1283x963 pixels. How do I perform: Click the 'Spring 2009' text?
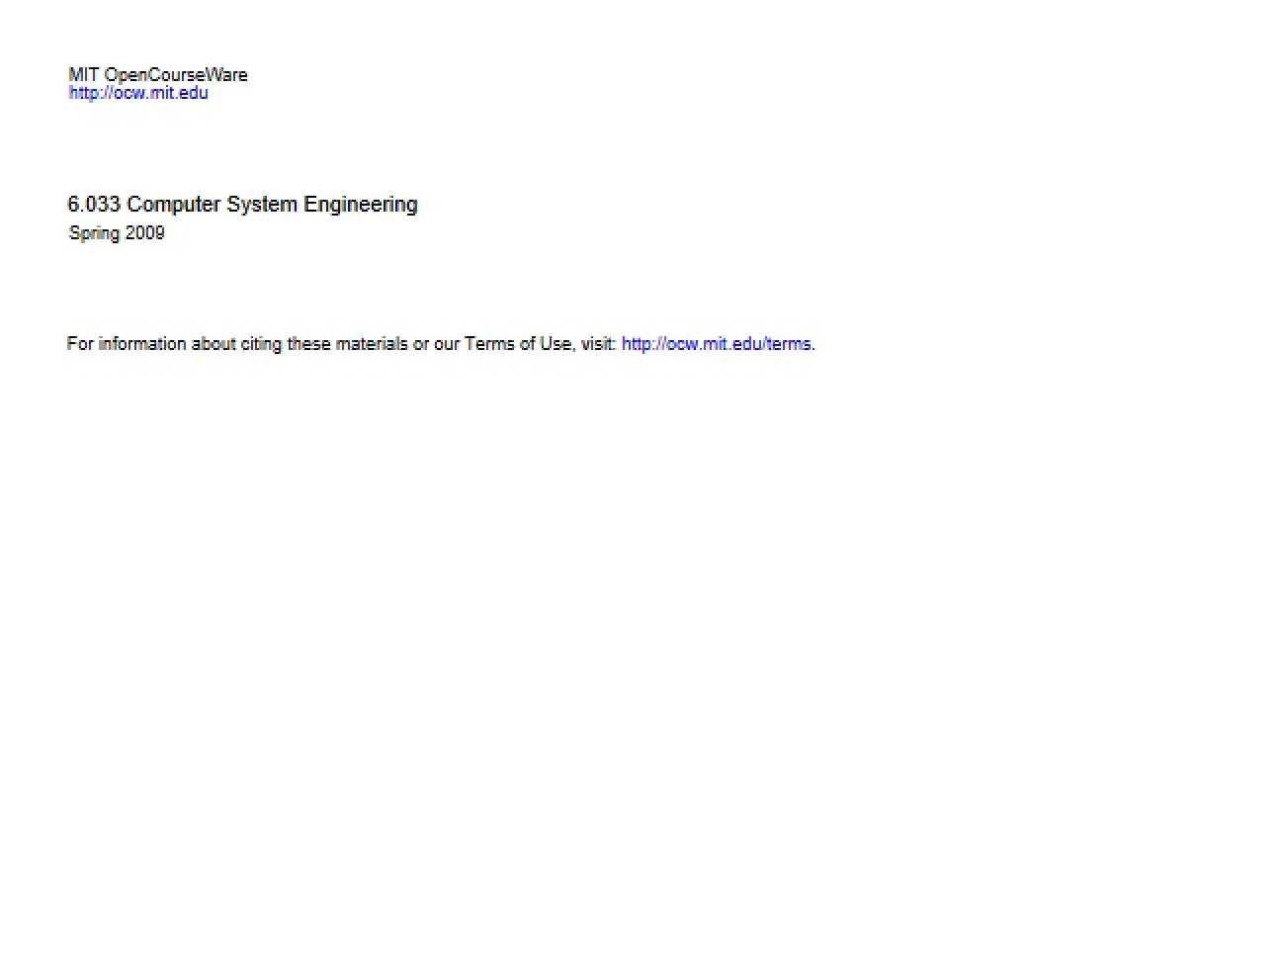pyautogui.click(x=117, y=233)
